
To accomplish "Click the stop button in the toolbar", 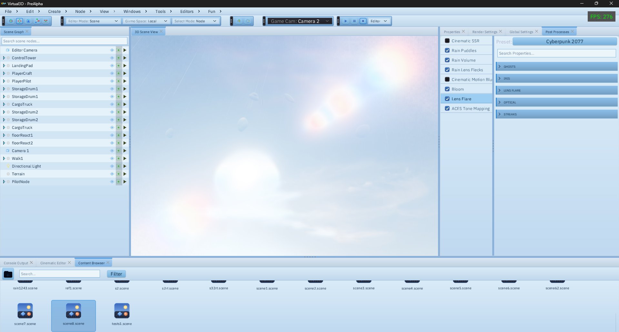I will tap(363, 21).
